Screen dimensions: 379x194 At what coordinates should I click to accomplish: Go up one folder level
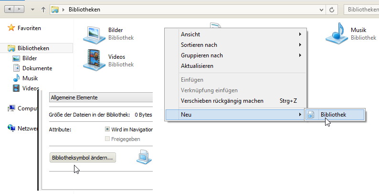pos(43,10)
